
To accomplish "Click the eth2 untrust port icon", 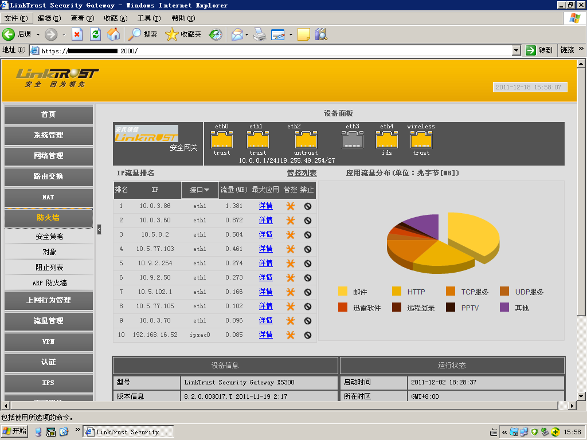I will point(306,140).
